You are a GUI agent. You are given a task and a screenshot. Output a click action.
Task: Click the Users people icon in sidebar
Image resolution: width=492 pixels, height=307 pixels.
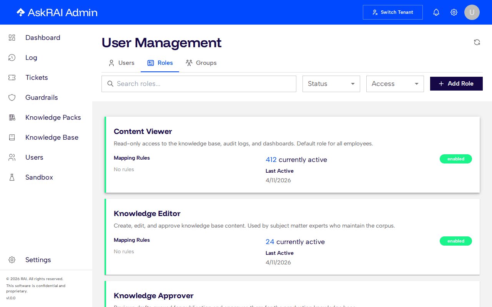coord(12,157)
